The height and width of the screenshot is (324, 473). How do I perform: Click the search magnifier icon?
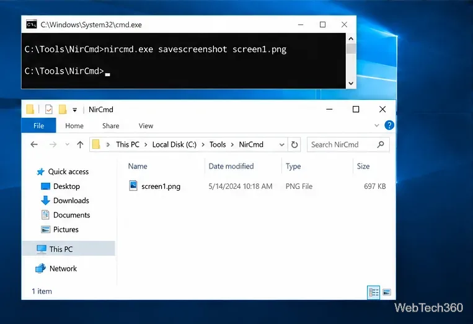(x=381, y=145)
